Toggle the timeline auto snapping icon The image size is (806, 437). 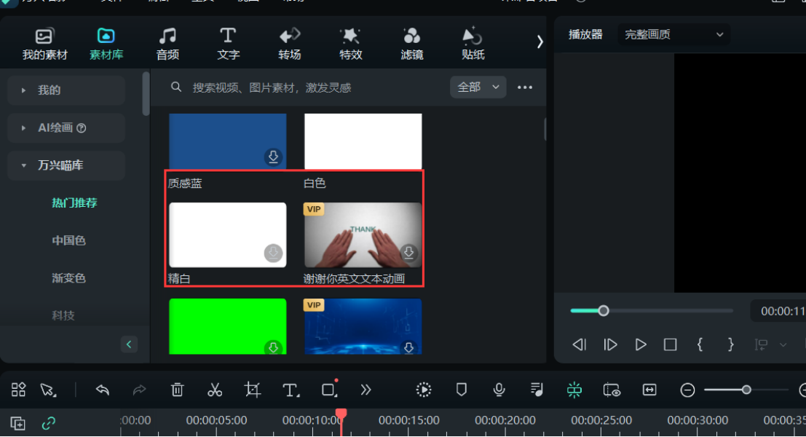click(x=574, y=390)
